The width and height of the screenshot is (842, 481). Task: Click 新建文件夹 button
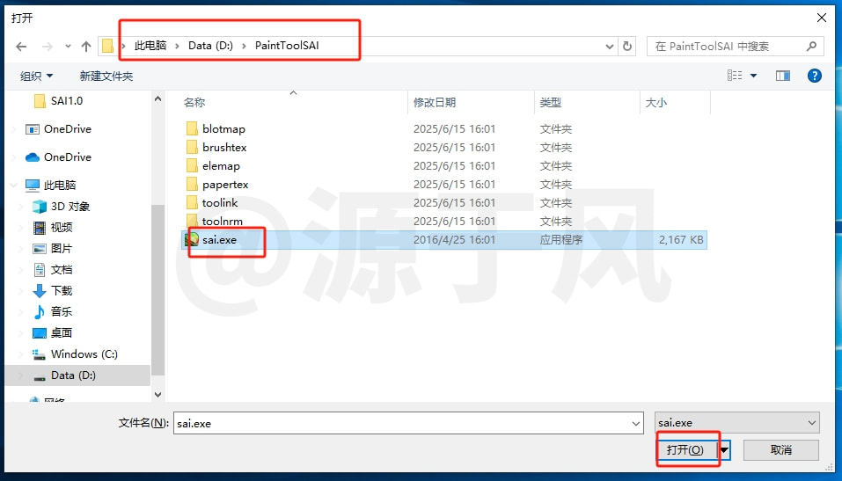(106, 77)
